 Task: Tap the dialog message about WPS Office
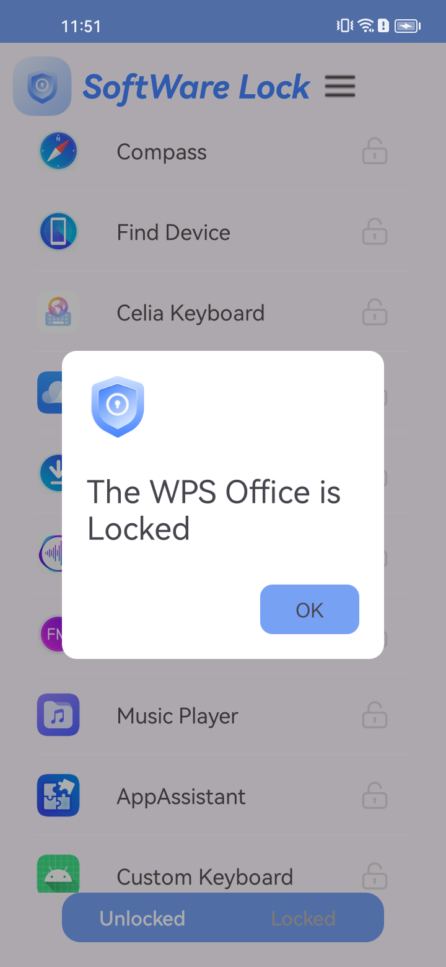click(x=214, y=510)
